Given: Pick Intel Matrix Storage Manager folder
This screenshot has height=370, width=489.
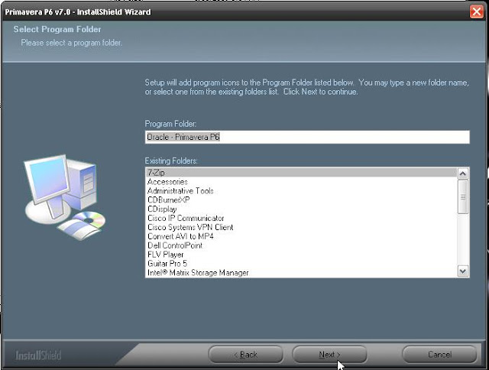Looking at the screenshot, I should pos(302,273).
